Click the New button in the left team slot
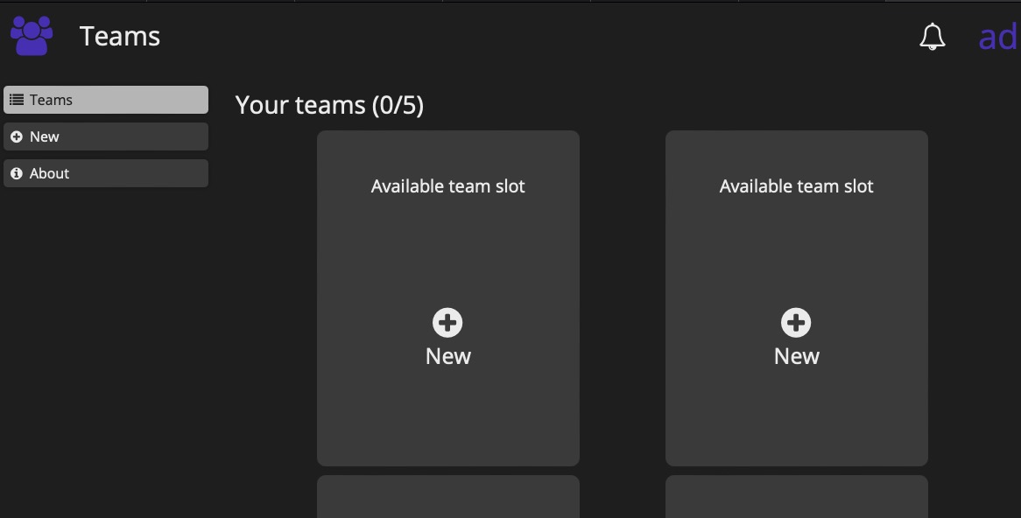1021x518 pixels. point(447,355)
